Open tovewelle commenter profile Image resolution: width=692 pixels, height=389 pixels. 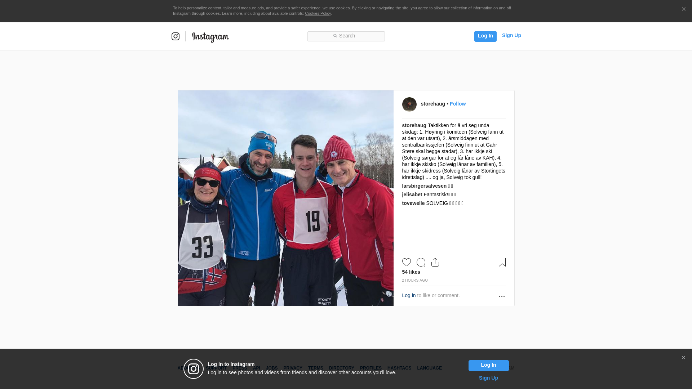(x=413, y=203)
